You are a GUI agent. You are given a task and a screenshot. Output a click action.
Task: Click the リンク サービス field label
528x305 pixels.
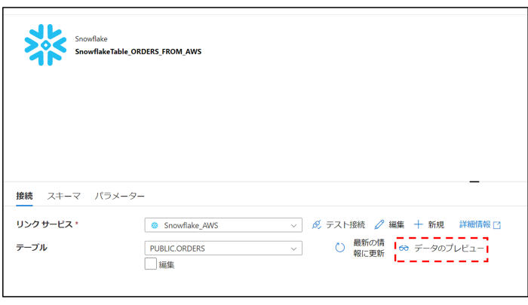click(45, 224)
